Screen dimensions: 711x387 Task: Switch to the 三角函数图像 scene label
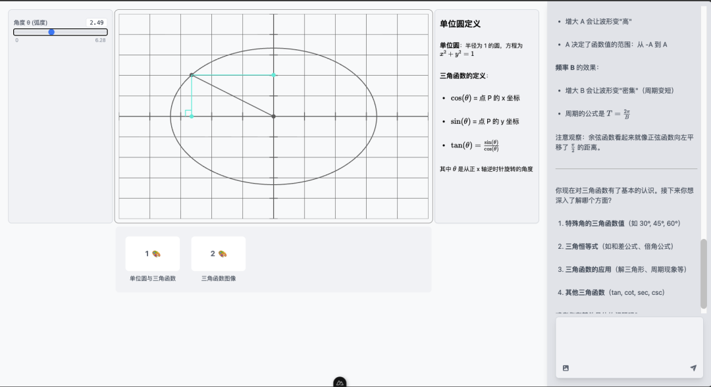coord(219,278)
